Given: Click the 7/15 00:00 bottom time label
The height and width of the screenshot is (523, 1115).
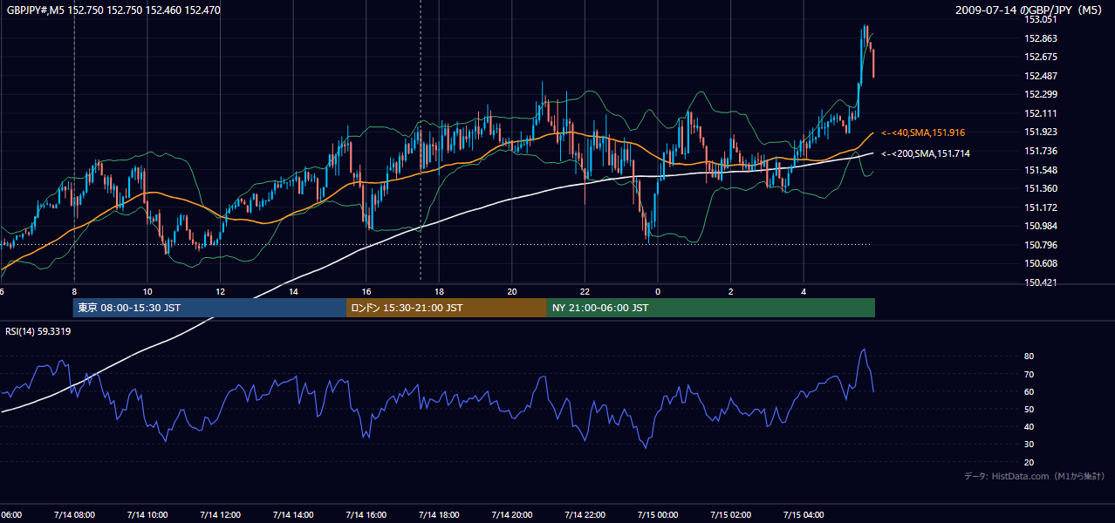Looking at the screenshot, I should (x=658, y=514).
